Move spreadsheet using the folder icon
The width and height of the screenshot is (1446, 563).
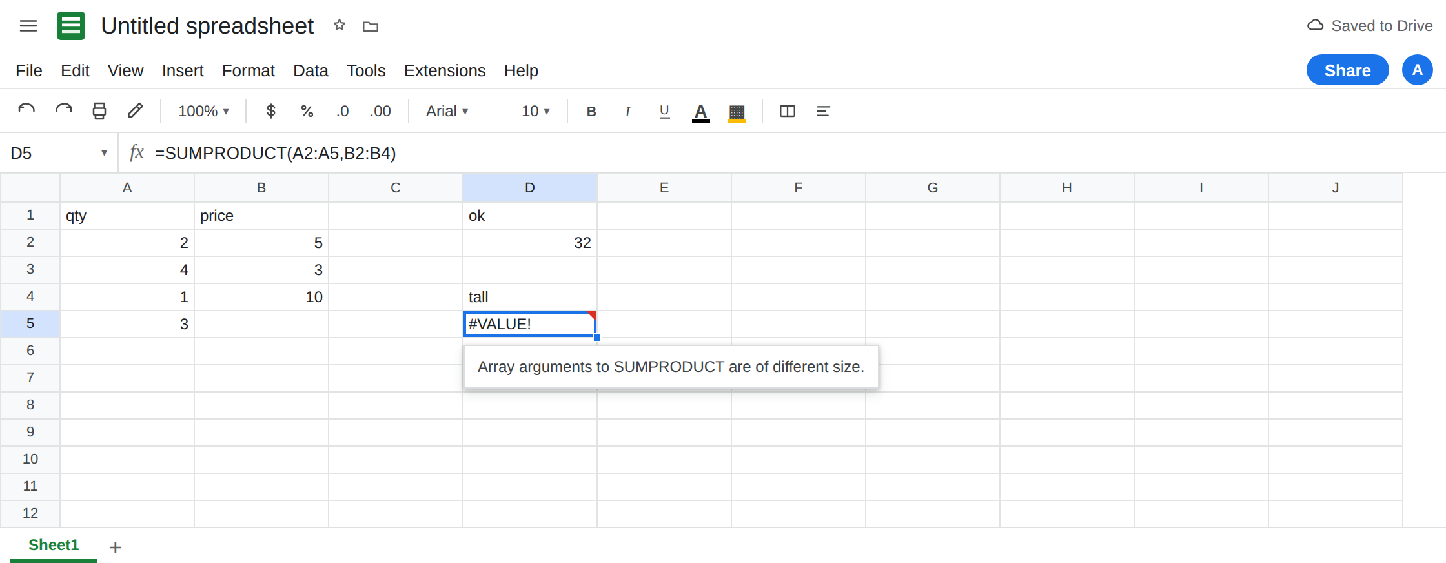click(x=371, y=26)
